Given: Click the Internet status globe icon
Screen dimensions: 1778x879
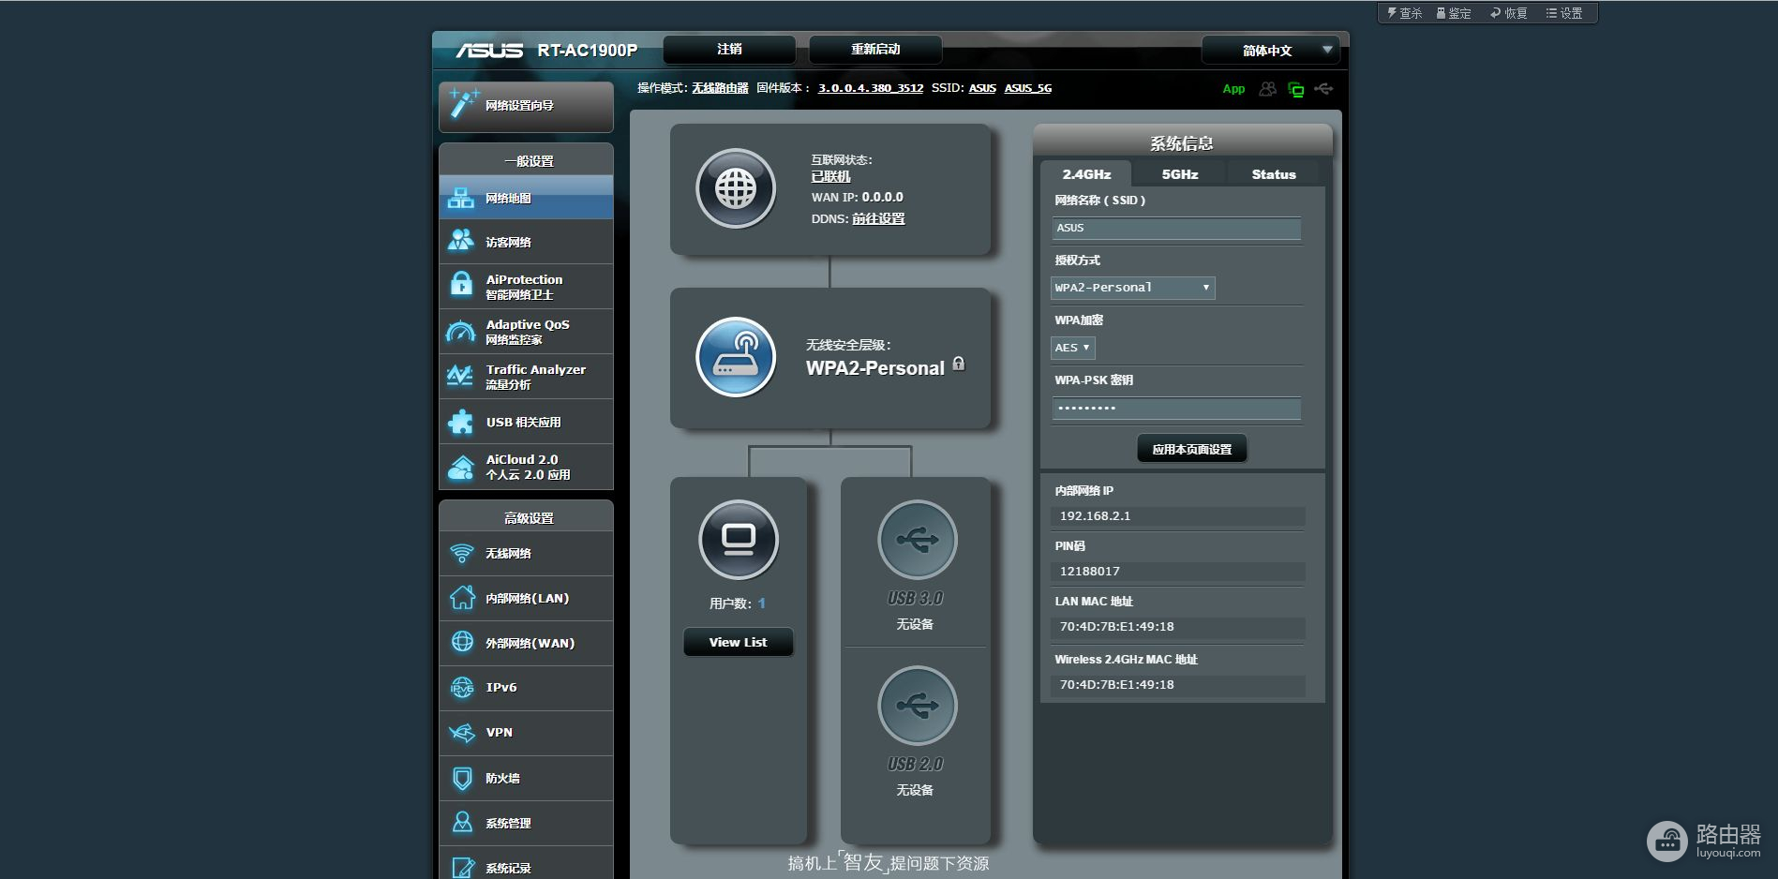Looking at the screenshot, I should coord(736,188).
